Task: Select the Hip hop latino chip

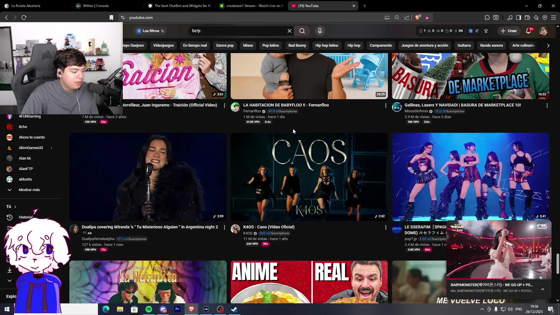Action: (x=327, y=45)
